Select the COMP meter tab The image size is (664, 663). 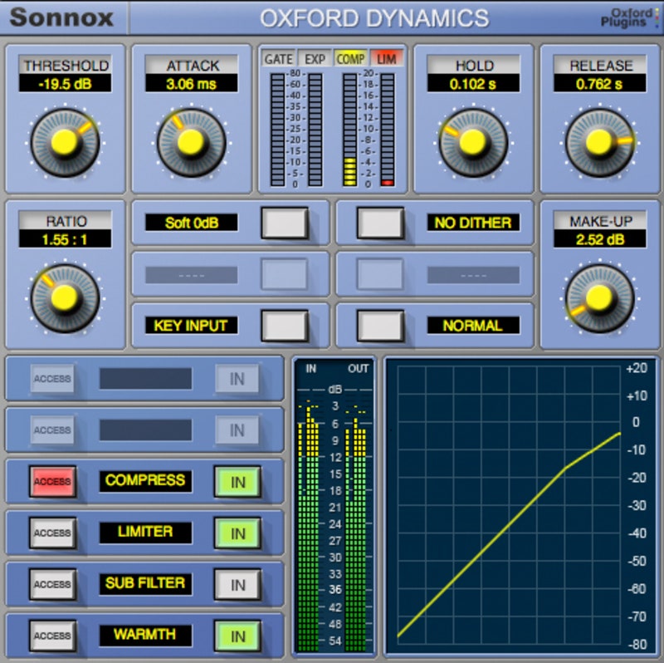[x=351, y=60]
